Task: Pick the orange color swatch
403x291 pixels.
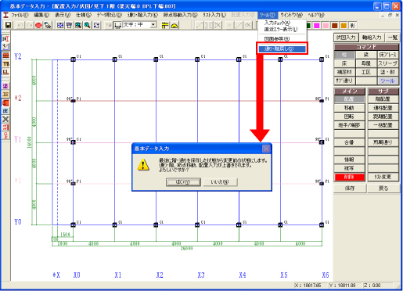Action: (x=344, y=26)
